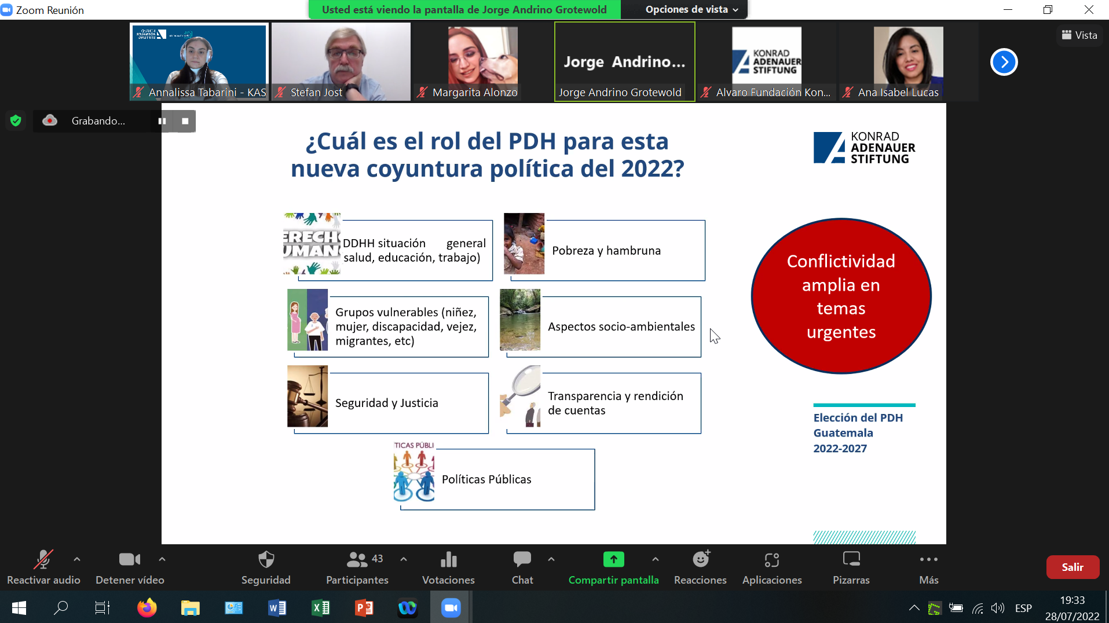The image size is (1109, 623).
Task: Click the red Salir button
Action: (1072, 567)
